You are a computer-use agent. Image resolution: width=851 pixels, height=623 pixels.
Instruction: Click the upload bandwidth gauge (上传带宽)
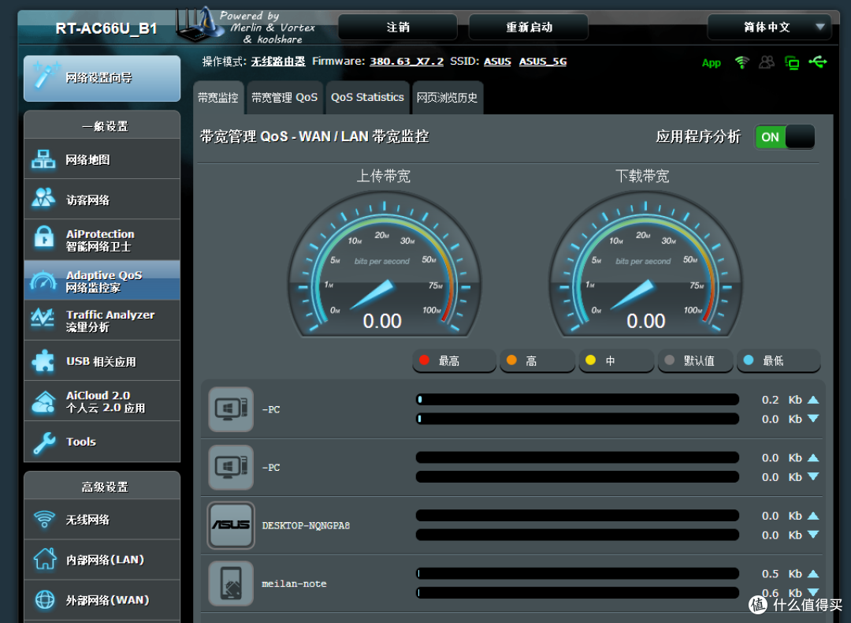(x=384, y=264)
